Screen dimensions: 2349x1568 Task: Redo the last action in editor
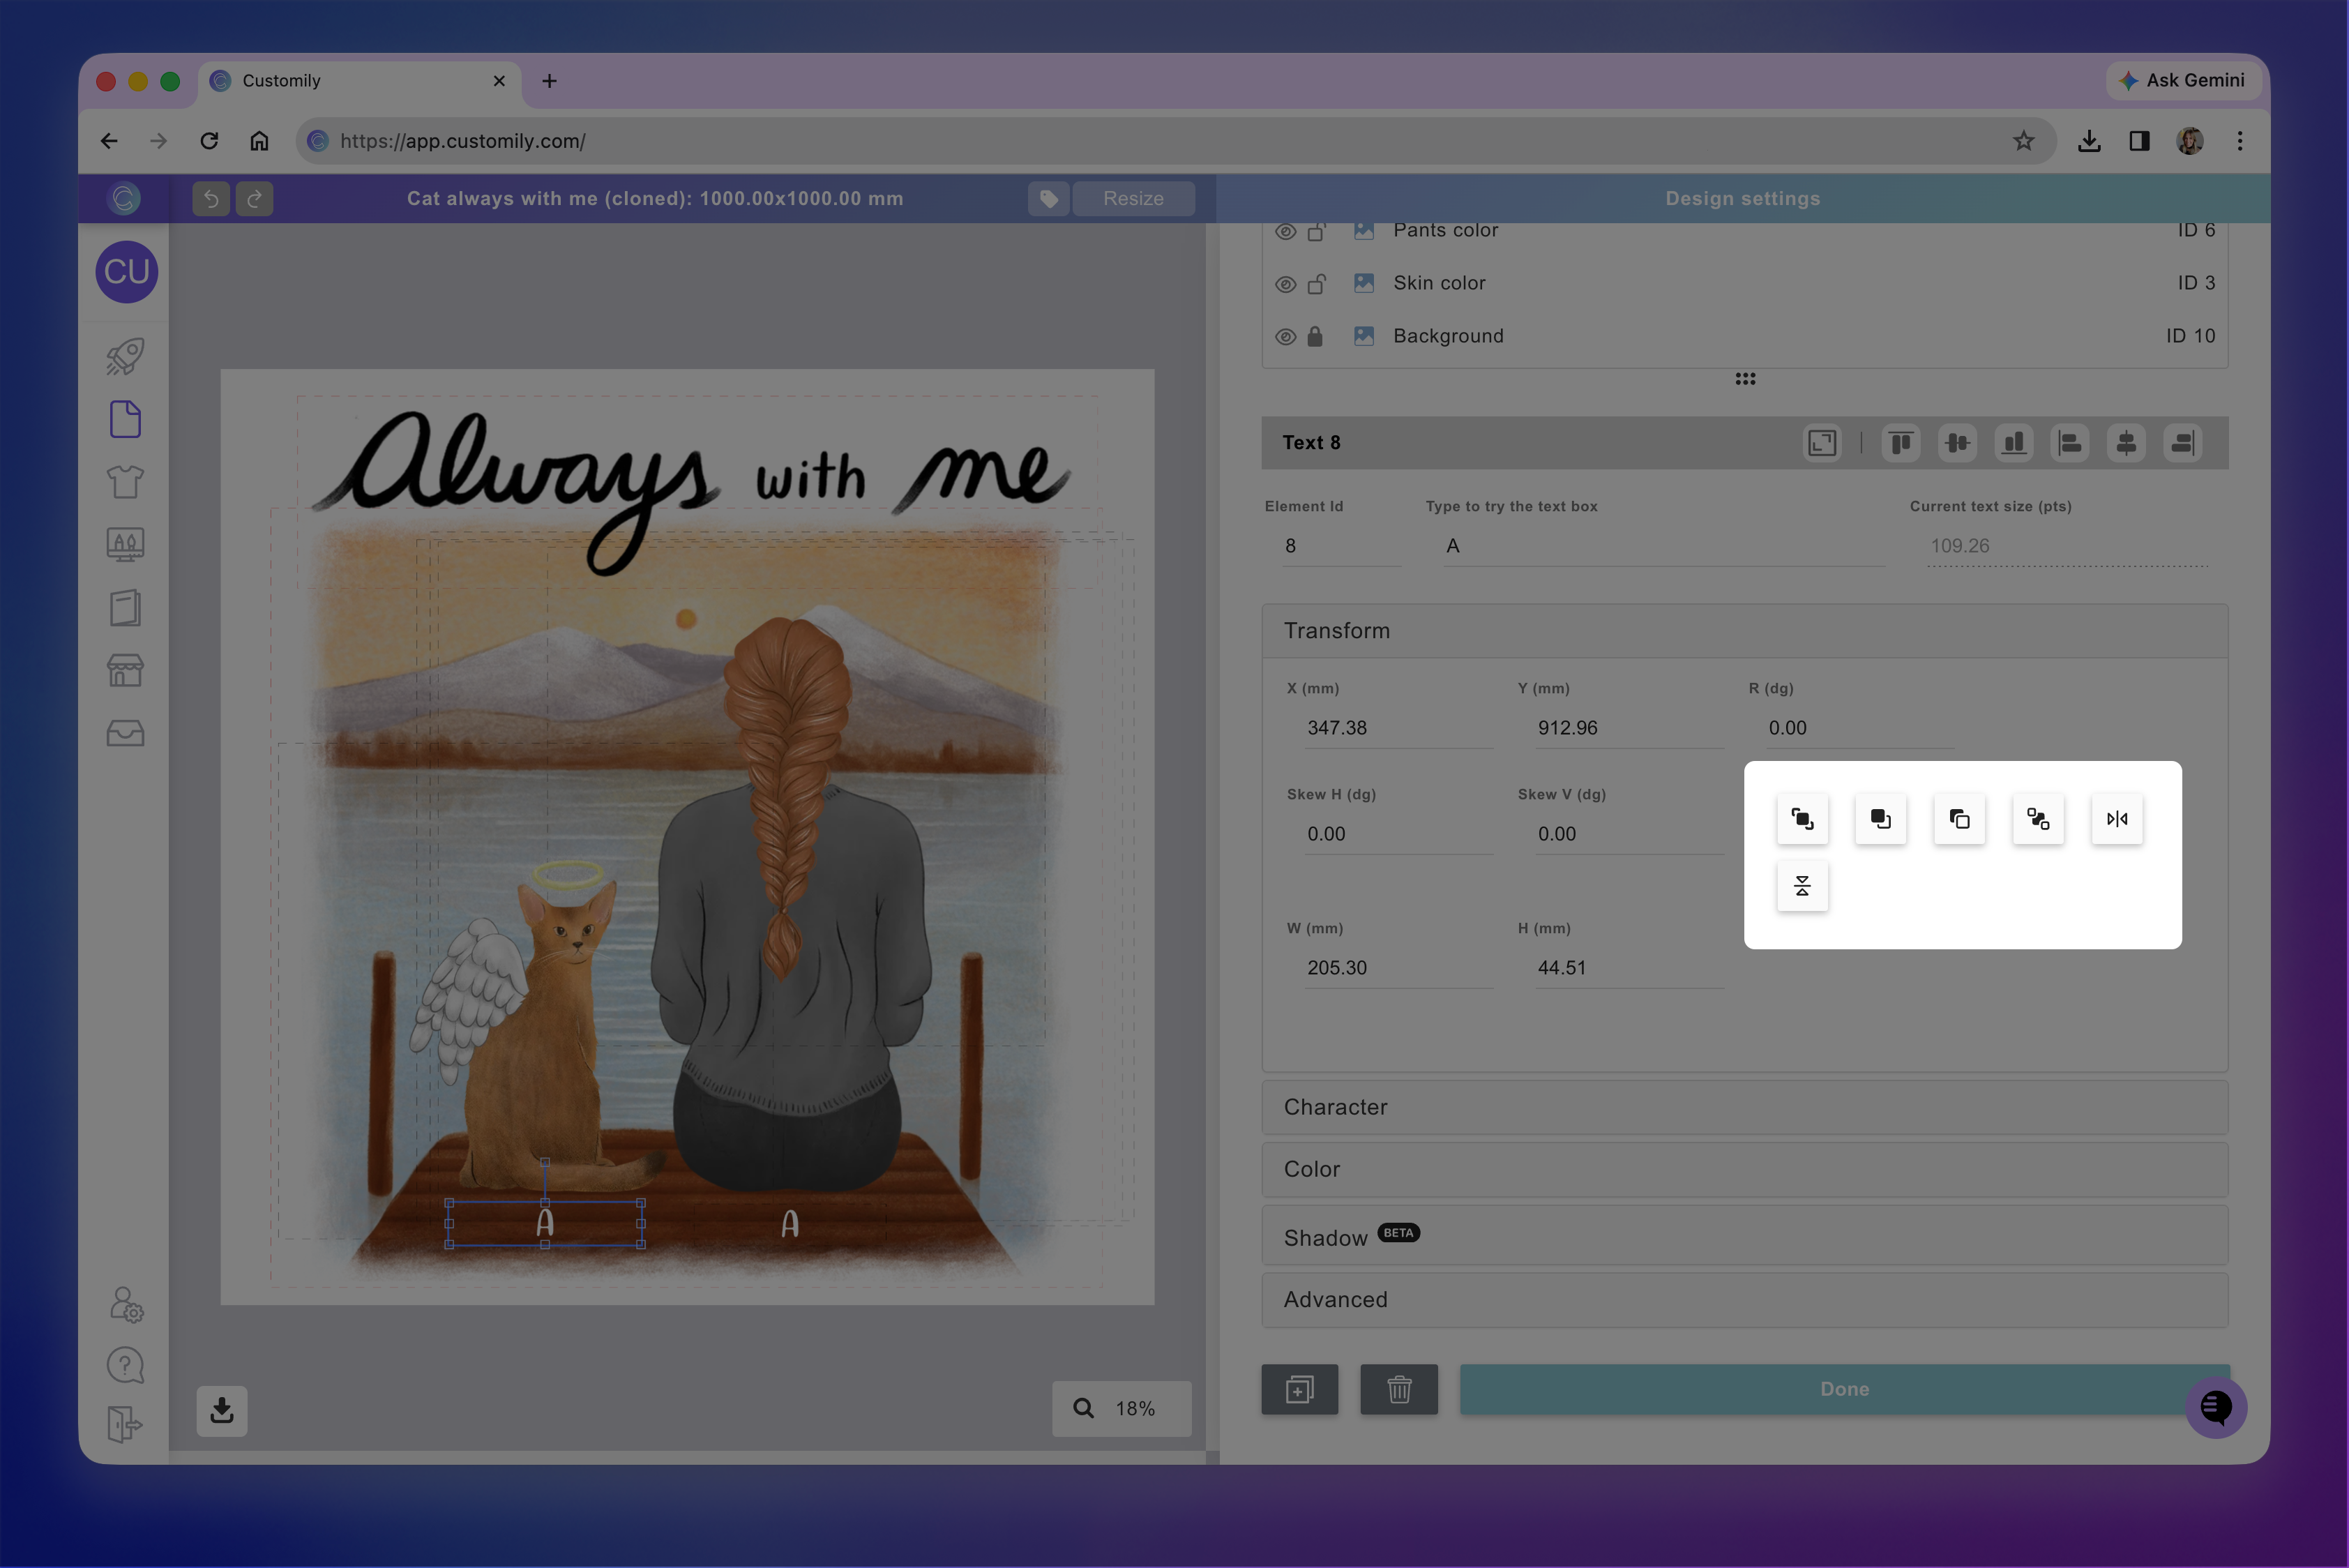(x=254, y=199)
